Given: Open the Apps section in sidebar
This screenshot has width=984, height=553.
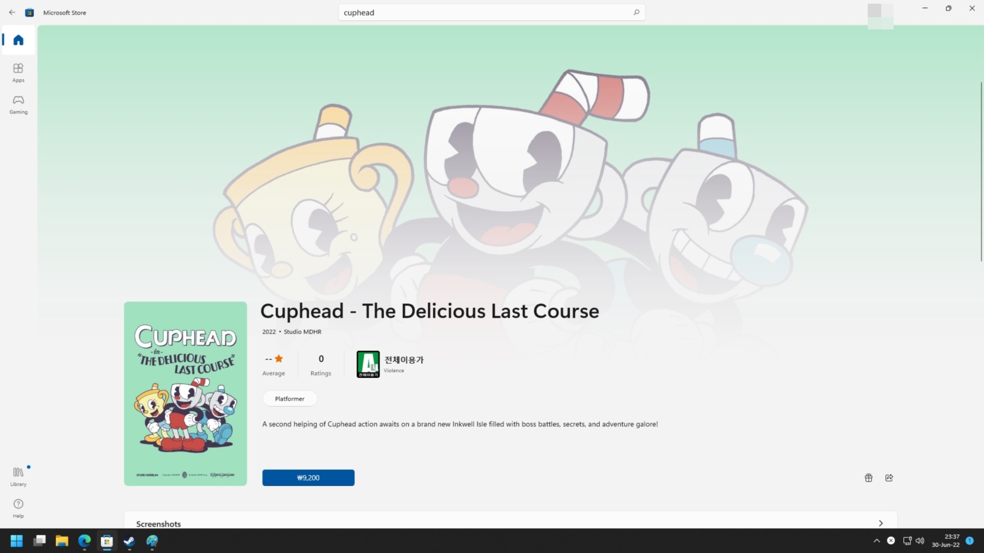Looking at the screenshot, I should coord(18,73).
